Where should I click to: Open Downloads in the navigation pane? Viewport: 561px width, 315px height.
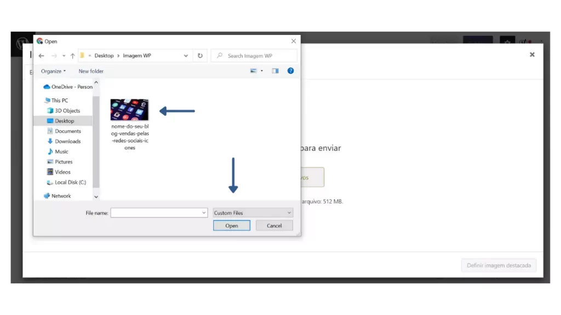tap(64, 142)
